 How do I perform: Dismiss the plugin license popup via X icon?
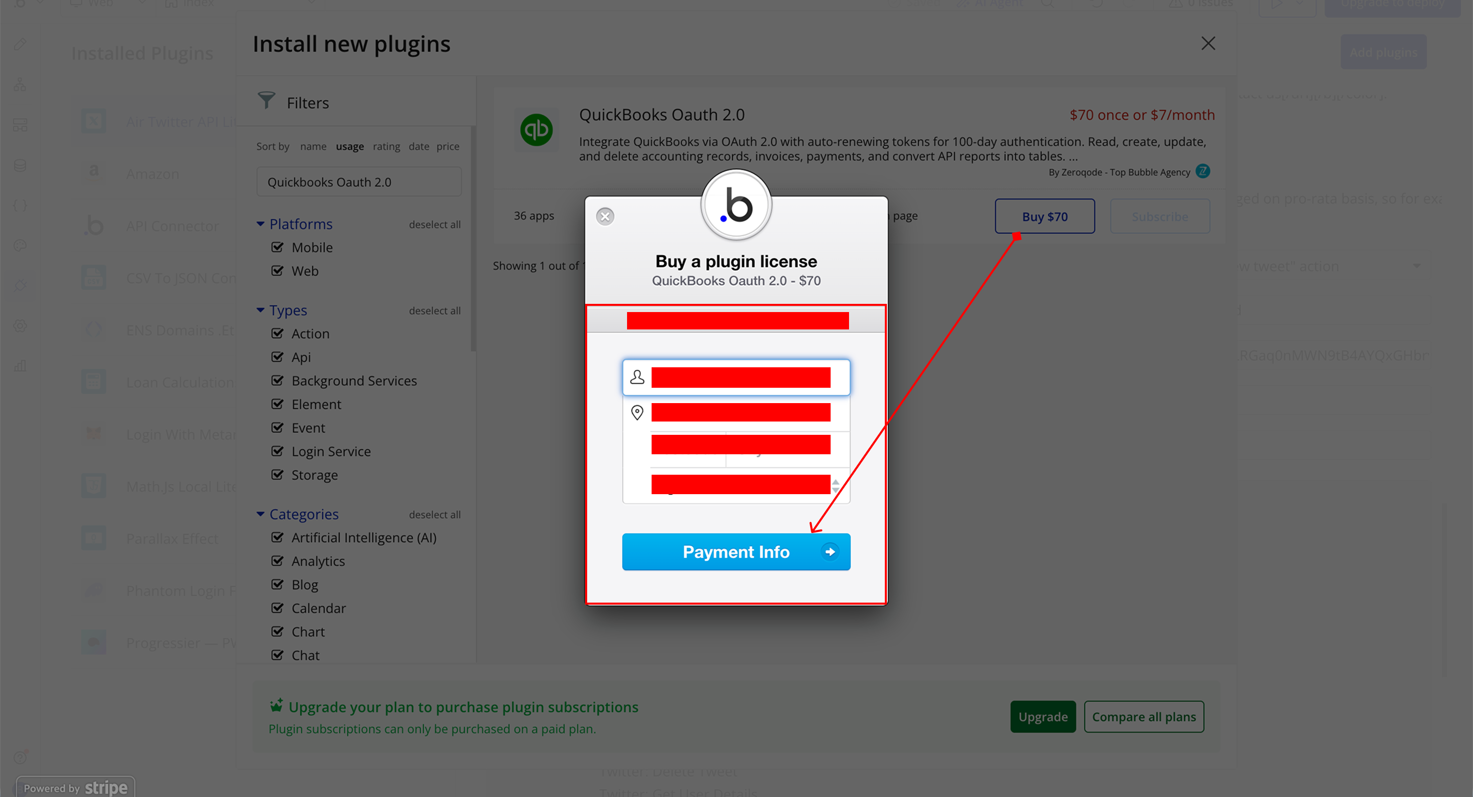click(605, 217)
